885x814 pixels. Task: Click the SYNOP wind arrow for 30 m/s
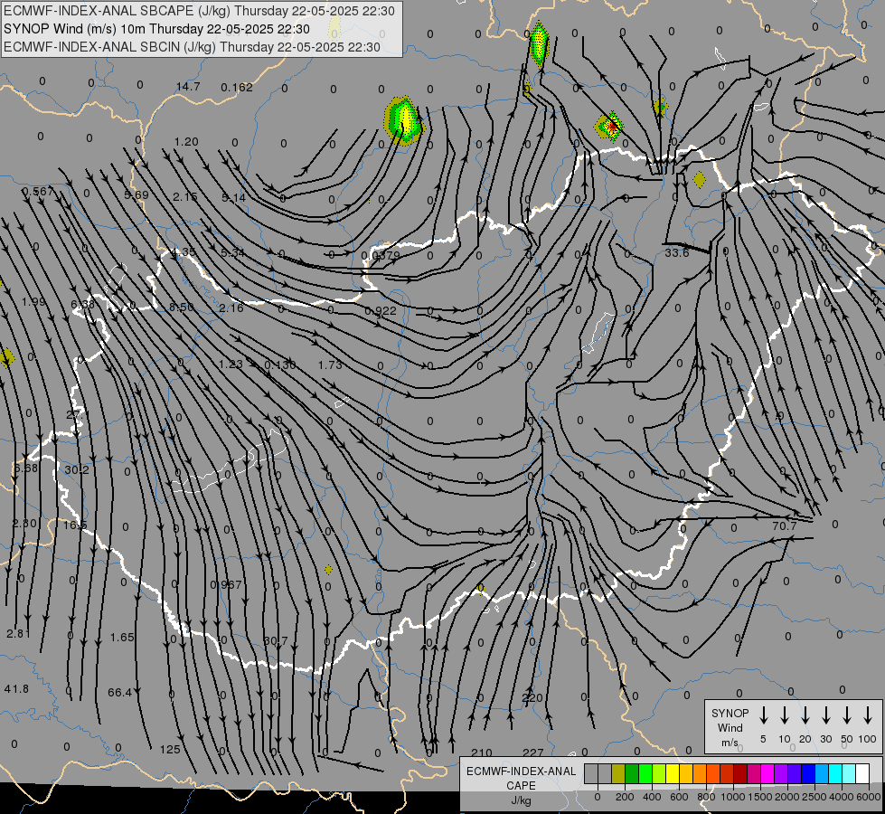point(826,715)
